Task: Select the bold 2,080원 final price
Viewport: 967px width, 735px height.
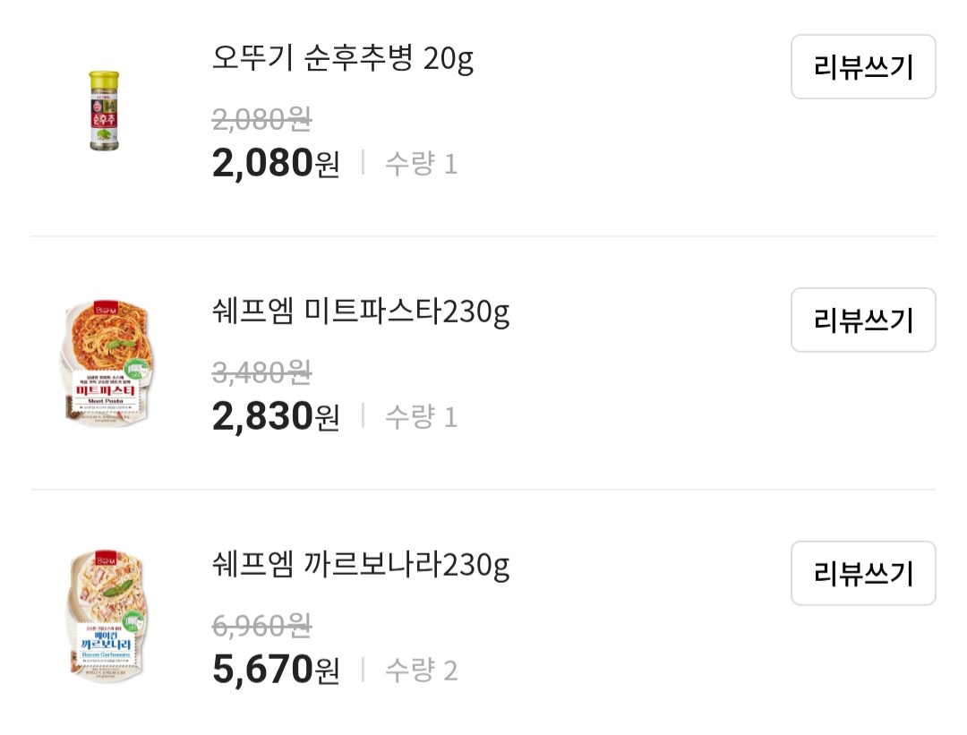Action: point(276,163)
